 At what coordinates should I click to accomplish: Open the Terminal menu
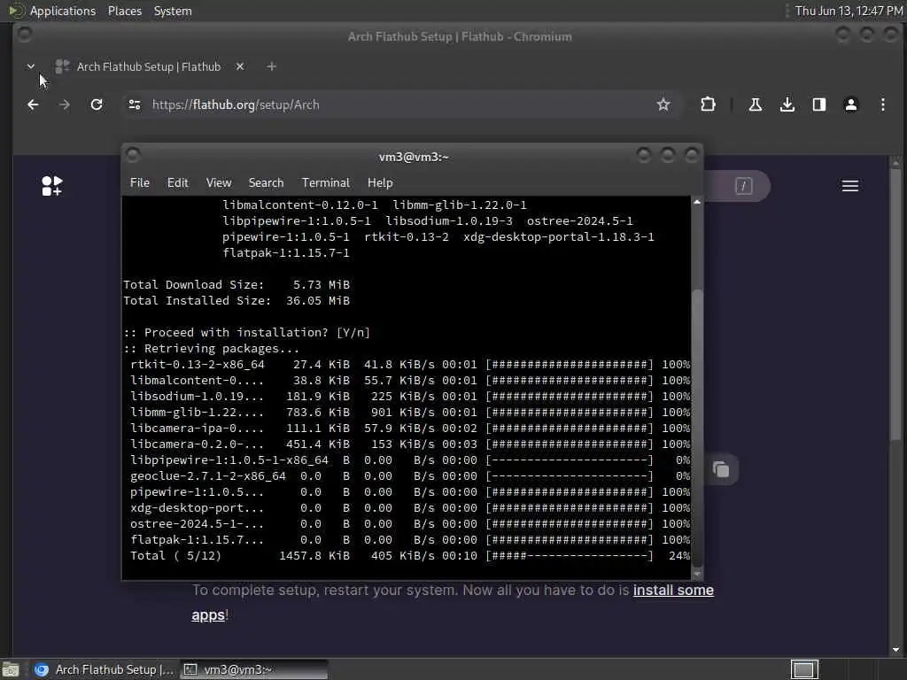pyautogui.click(x=326, y=182)
